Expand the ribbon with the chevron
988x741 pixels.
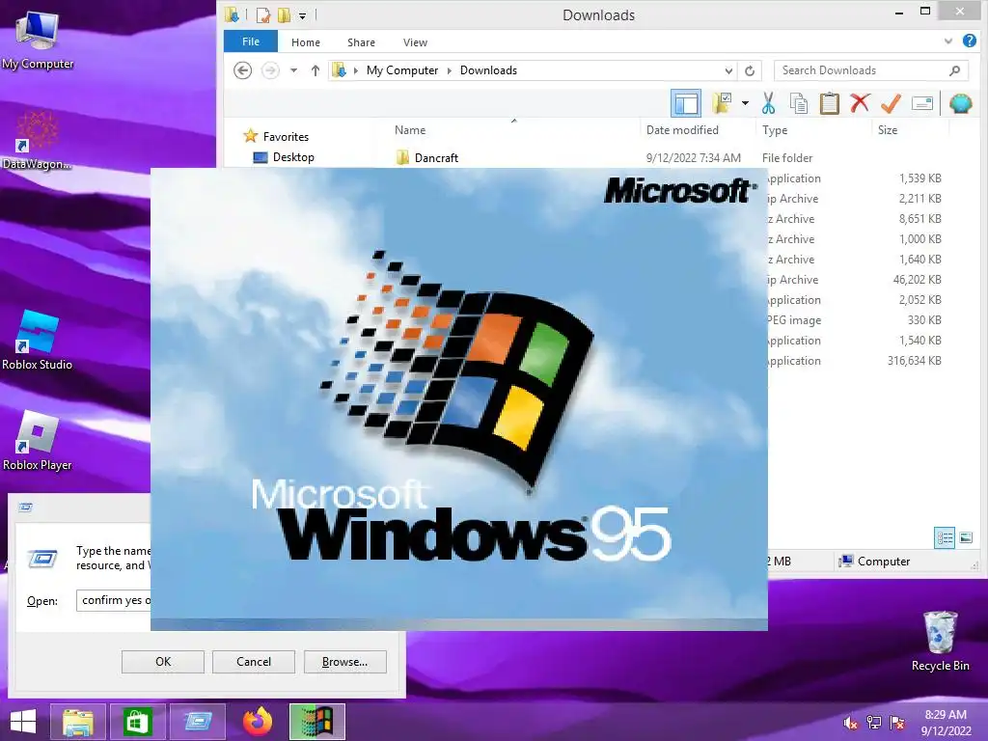(x=947, y=41)
